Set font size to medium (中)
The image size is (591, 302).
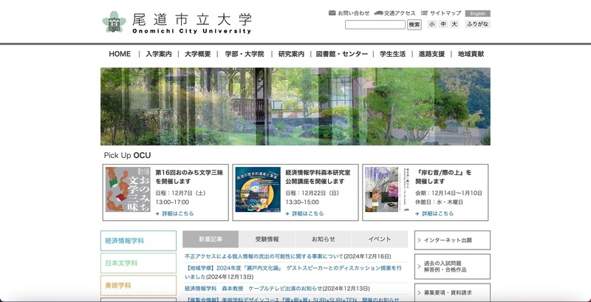[443, 24]
